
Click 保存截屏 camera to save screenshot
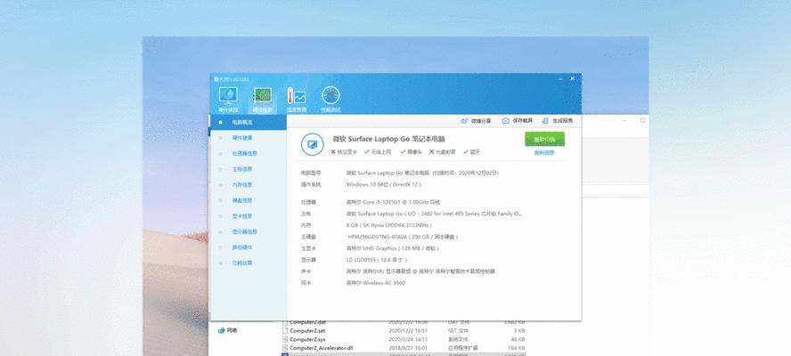[518, 121]
